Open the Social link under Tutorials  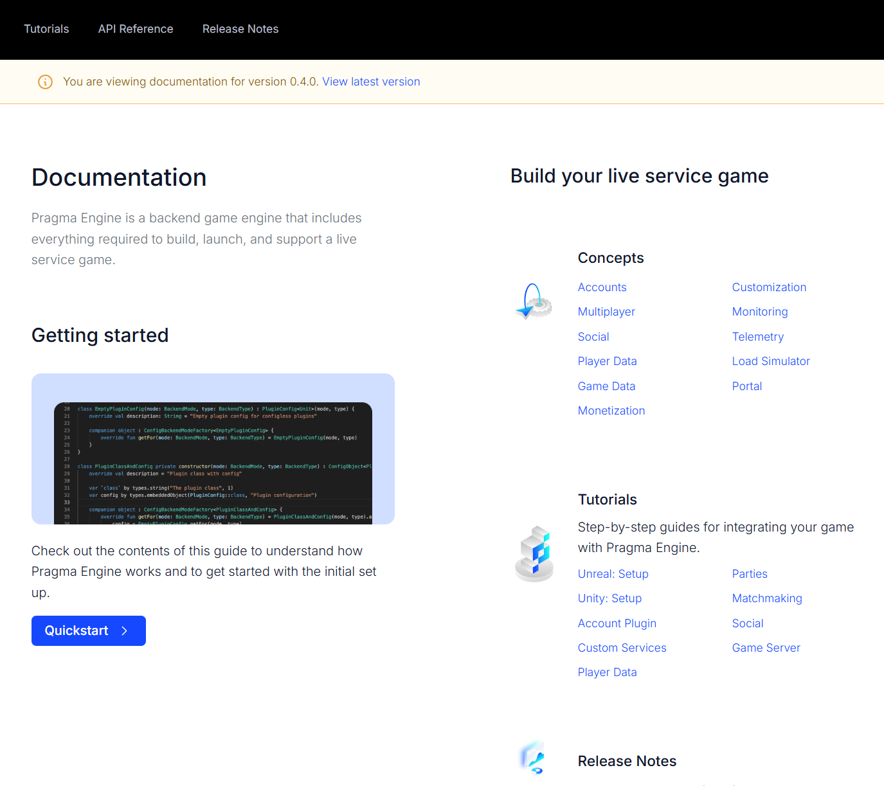(x=748, y=623)
